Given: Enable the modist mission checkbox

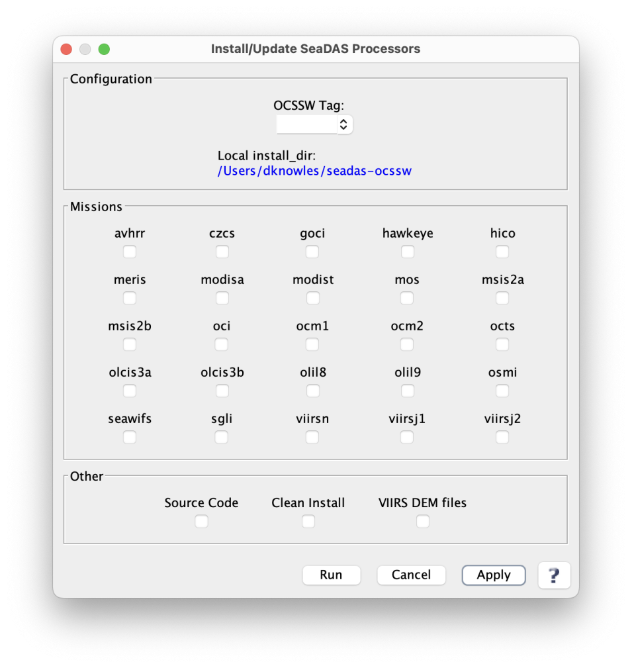Looking at the screenshot, I should [x=312, y=298].
